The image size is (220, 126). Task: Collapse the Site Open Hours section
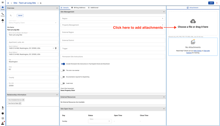[164, 109]
